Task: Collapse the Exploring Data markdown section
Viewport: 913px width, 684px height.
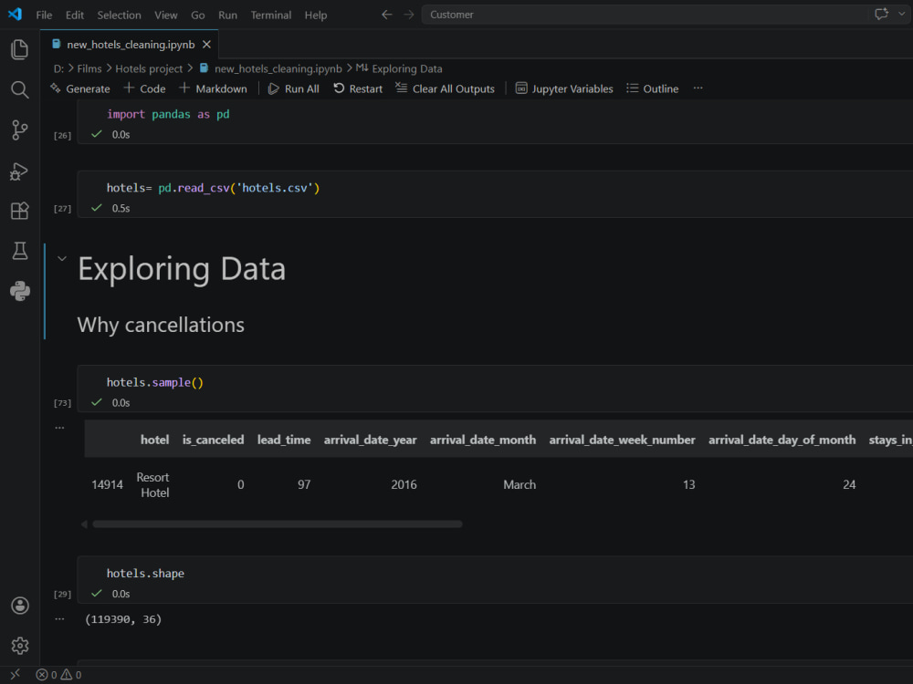Action: (62, 258)
